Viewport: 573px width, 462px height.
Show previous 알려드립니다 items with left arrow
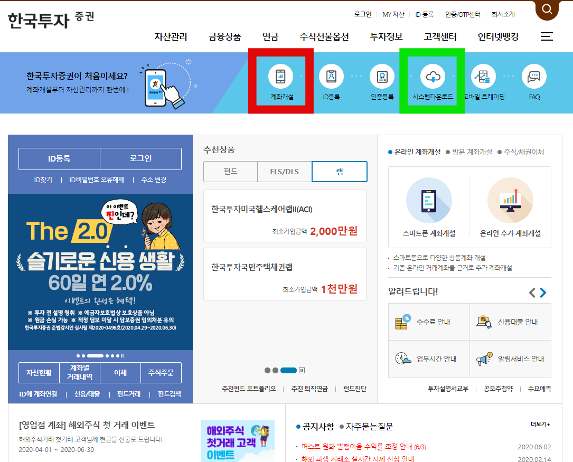click(532, 293)
